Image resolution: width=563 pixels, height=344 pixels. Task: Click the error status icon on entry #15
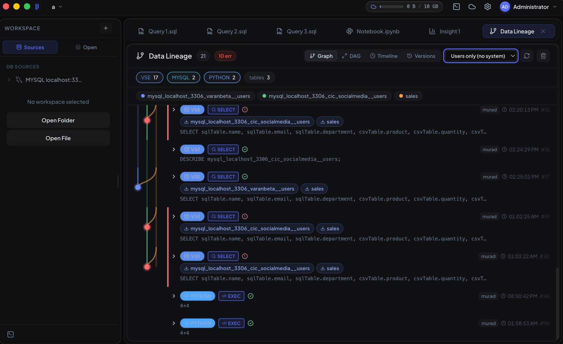tap(245, 110)
